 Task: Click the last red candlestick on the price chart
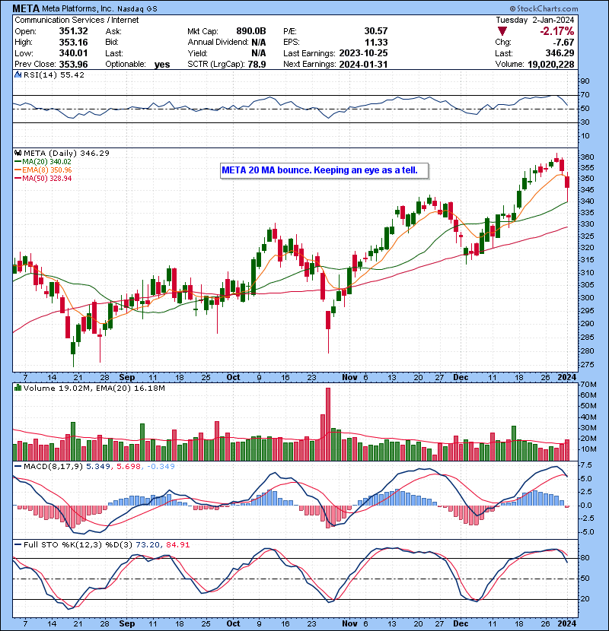click(x=567, y=187)
